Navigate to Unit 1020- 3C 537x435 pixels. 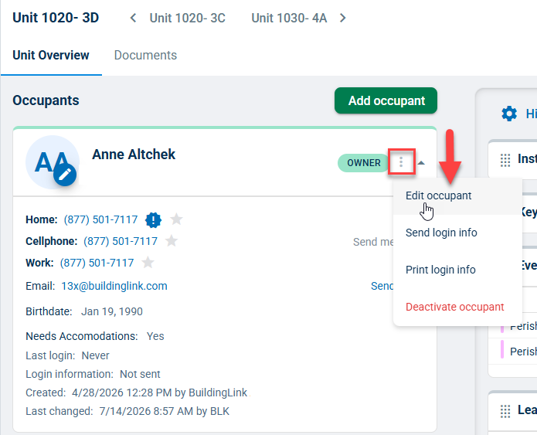click(187, 18)
